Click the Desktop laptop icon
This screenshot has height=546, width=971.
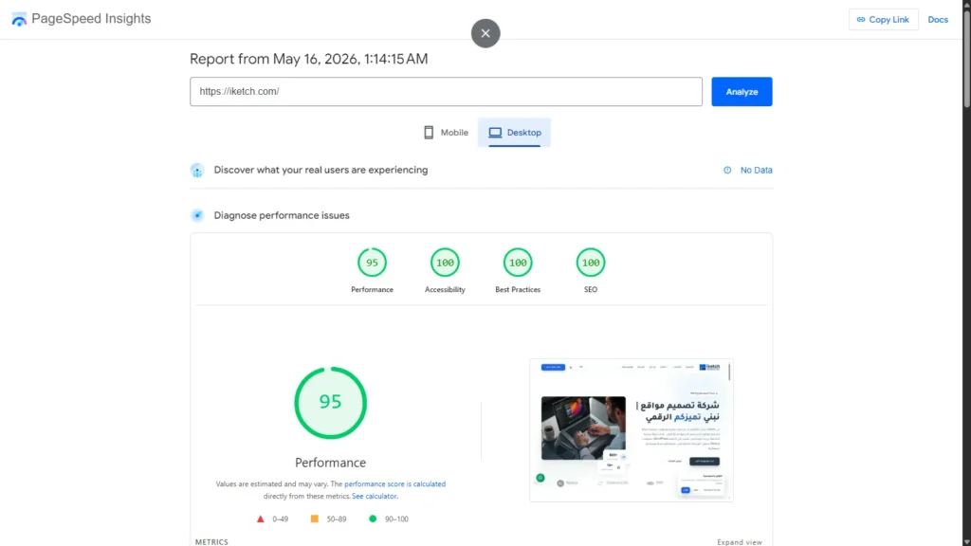point(495,133)
